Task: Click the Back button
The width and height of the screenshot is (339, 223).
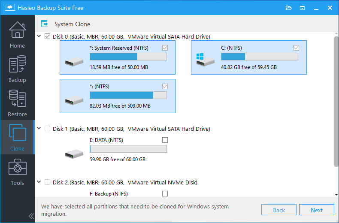Action: point(278,210)
